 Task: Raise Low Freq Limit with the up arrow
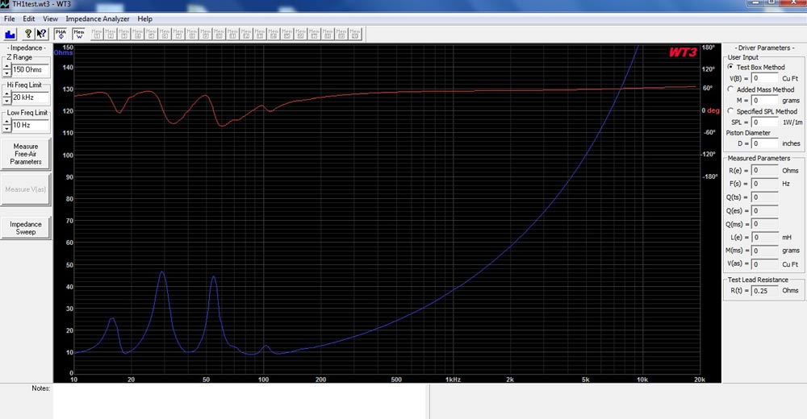(6, 122)
